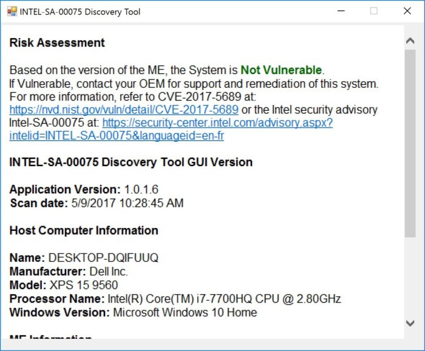Click the Risk Assessment heading
This screenshot has width=425, height=351.
57,43
